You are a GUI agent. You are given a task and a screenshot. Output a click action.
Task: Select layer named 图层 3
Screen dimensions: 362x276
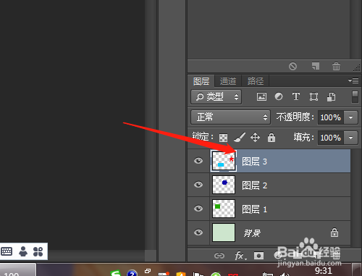pyautogui.click(x=254, y=162)
